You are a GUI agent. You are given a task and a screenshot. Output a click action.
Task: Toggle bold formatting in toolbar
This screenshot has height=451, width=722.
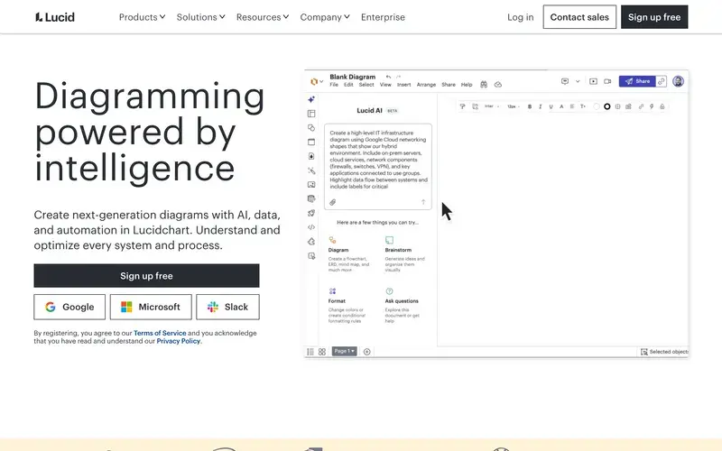(x=530, y=106)
